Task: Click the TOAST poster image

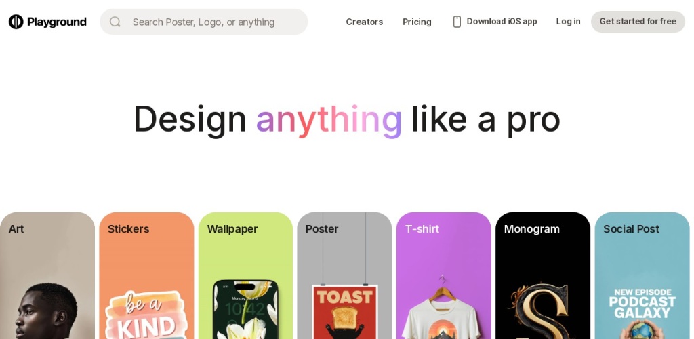Action: tap(345, 312)
